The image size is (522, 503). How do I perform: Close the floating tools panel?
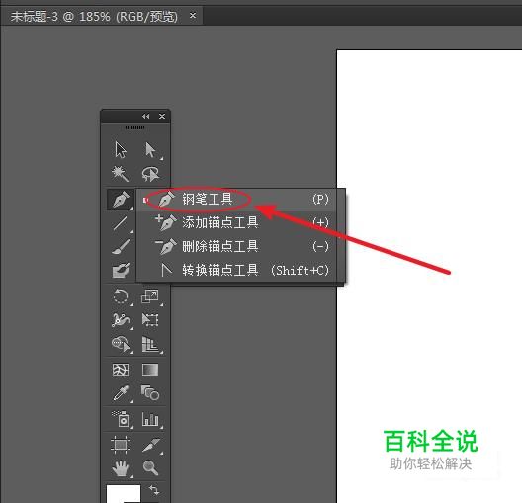[x=162, y=116]
